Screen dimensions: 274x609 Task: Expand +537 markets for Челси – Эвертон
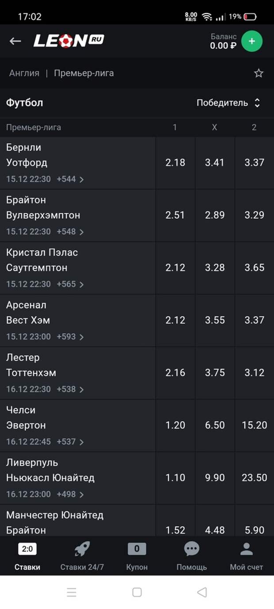(70, 441)
